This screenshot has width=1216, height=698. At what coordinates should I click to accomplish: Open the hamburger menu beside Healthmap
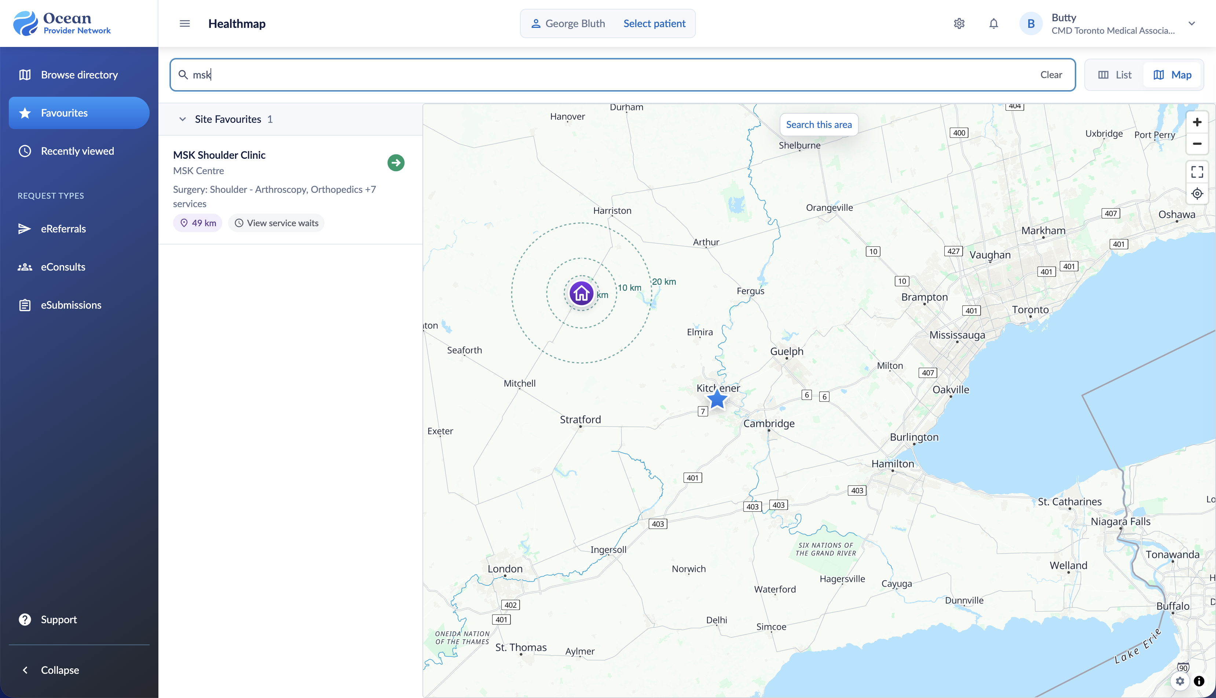pos(184,23)
